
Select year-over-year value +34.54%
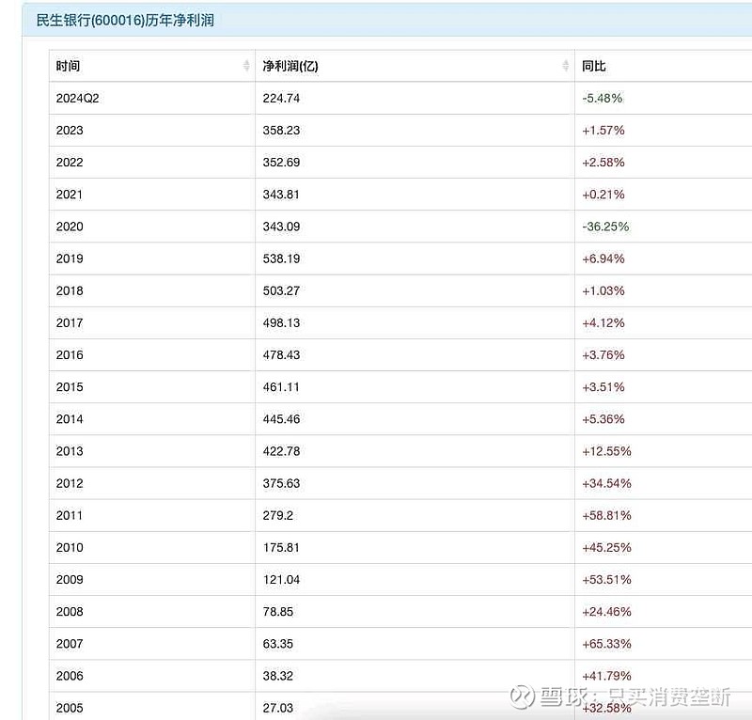click(606, 484)
